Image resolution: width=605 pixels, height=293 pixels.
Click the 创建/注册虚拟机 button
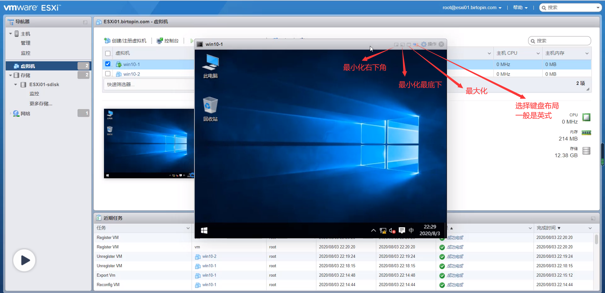tap(125, 41)
